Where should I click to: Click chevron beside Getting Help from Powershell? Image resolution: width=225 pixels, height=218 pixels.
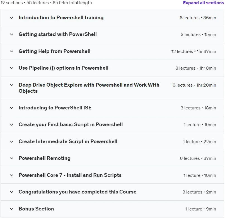coord(12,52)
